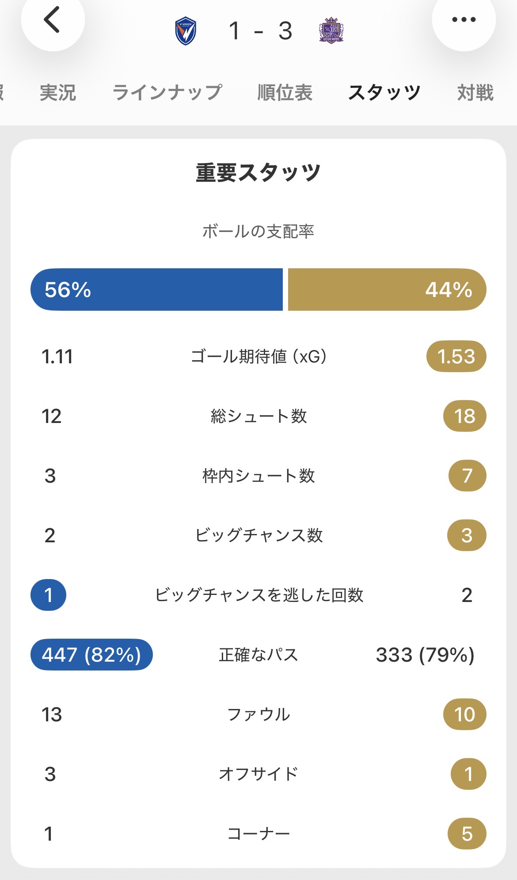Tap the 重要スタッツ heading

tap(258, 173)
